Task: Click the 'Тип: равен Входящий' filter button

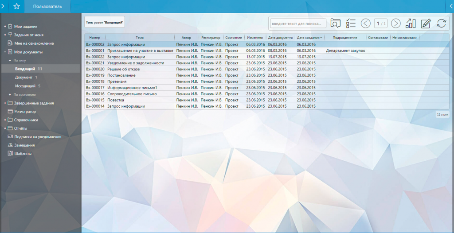Action: [x=105, y=22]
